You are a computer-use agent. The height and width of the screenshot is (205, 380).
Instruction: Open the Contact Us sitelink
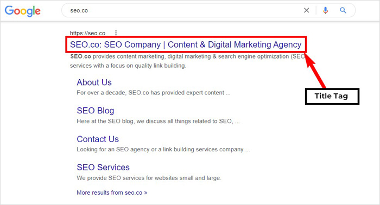pos(98,139)
